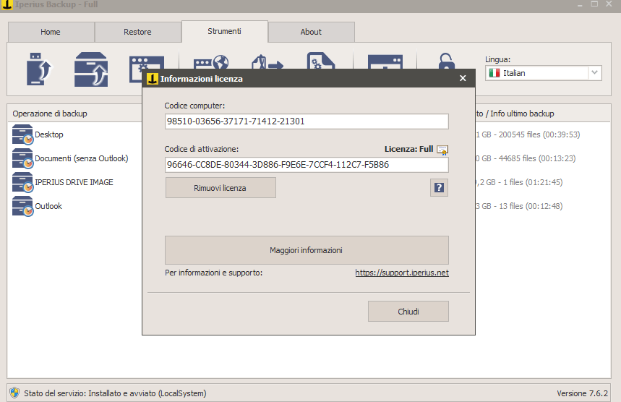Click Operazione di backup column header
The height and width of the screenshot is (402, 621).
[50, 114]
